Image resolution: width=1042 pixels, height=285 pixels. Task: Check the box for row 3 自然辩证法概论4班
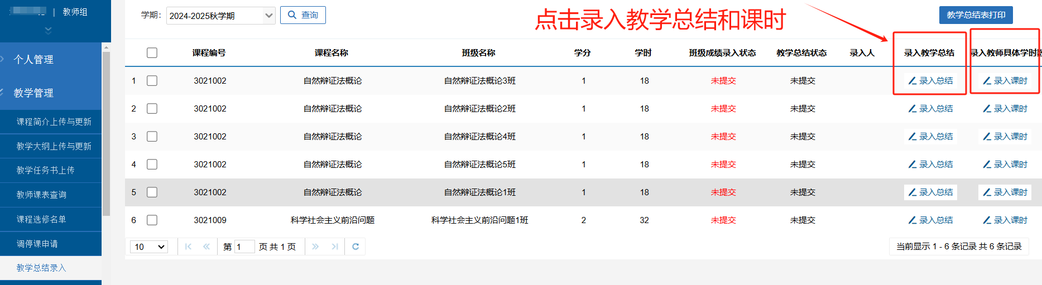coord(152,137)
